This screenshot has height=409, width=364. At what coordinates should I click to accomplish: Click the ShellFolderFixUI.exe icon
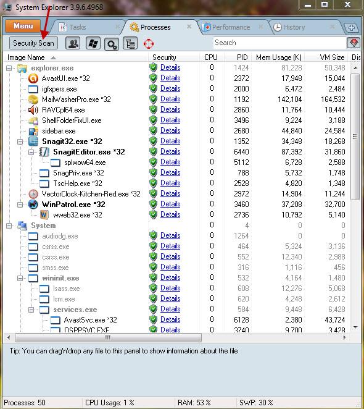(33, 120)
